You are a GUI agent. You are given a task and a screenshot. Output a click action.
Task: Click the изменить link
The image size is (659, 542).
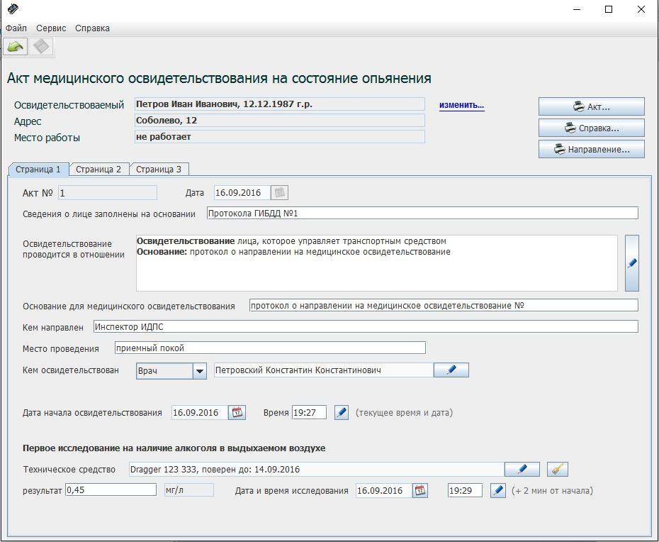pos(461,105)
